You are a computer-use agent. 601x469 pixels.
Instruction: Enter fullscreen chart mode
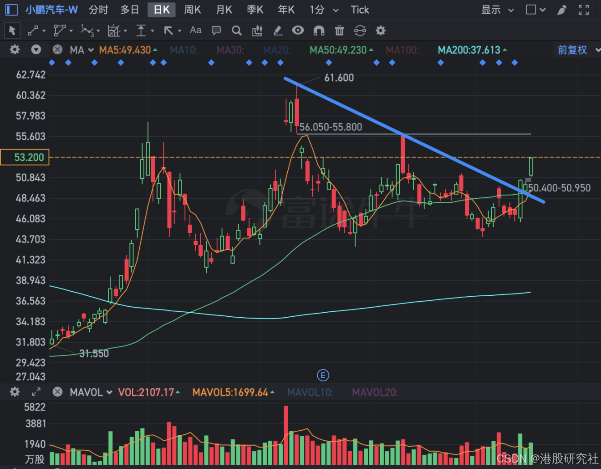point(584,10)
